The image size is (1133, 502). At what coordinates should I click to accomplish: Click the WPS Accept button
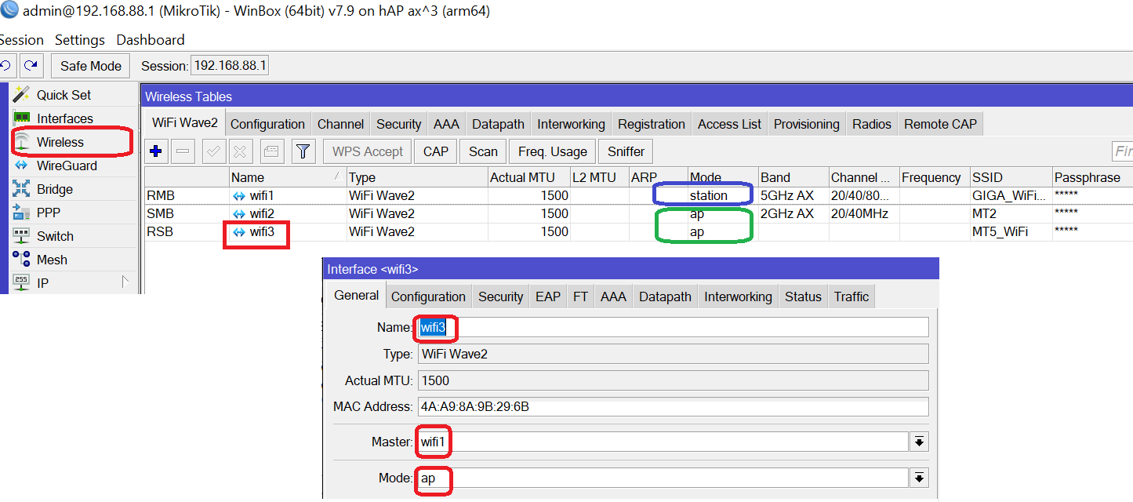[x=368, y=151]
